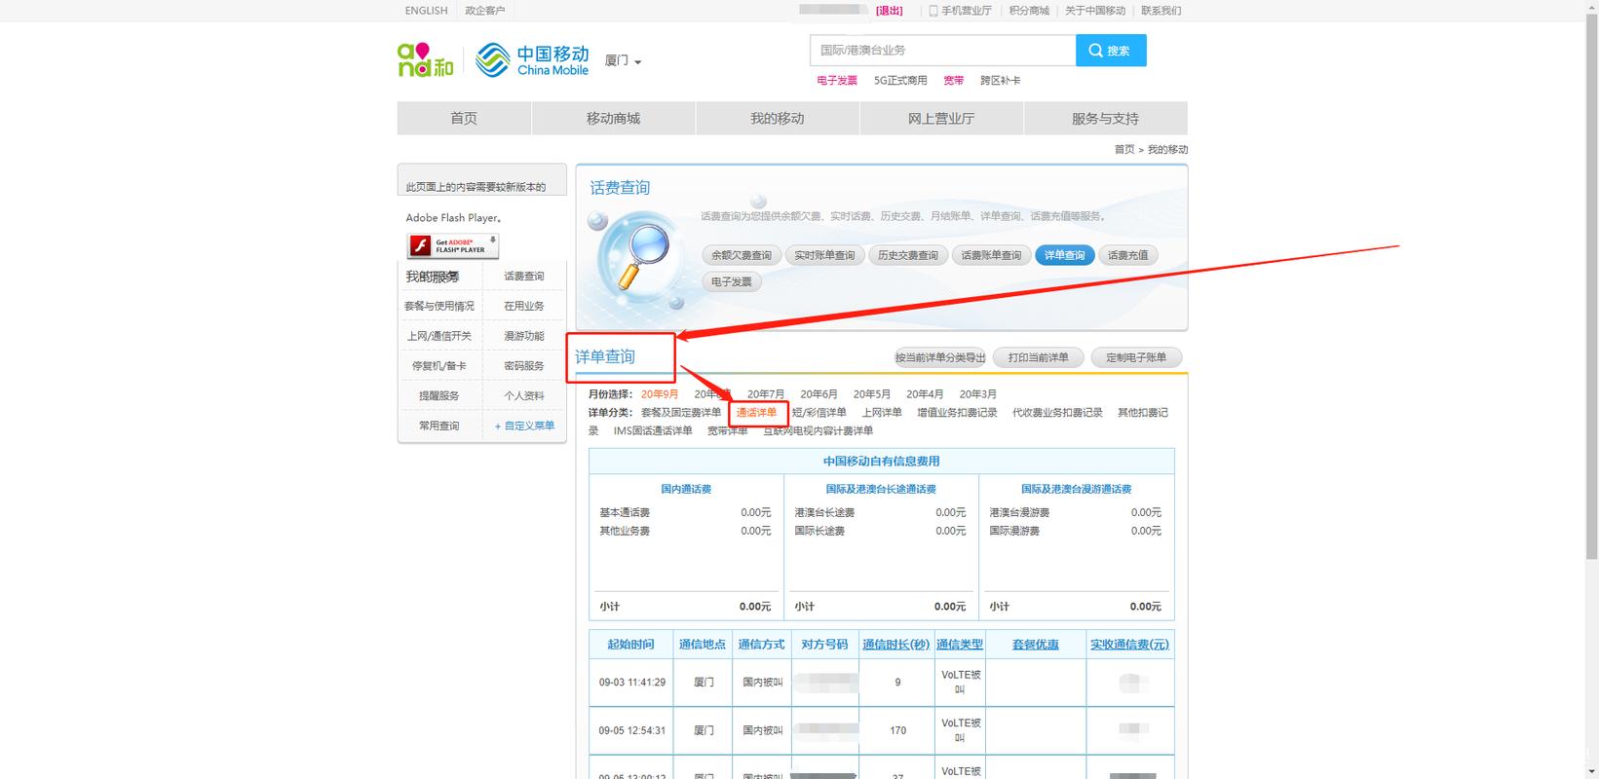The width and height of the screenshot is (1599, 779).
Task: Go to the 移动商城 nav tab
Action: (613, 118)
